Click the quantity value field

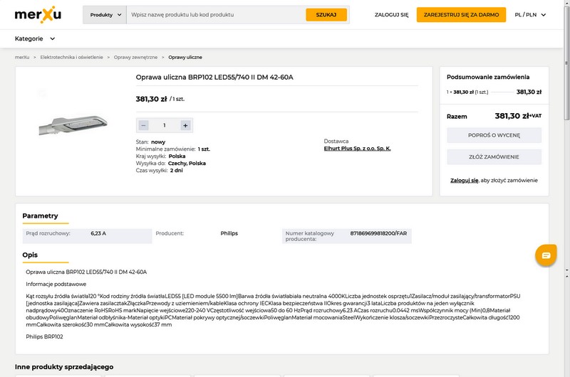tap(165, 125)
